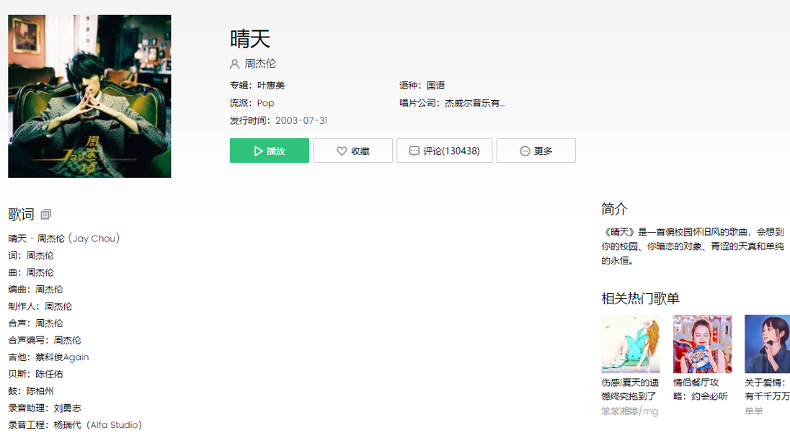Open album link 叶惠美
Viewport: 790px width, 438px height.
pyautogui.click(x=271, y=86)
